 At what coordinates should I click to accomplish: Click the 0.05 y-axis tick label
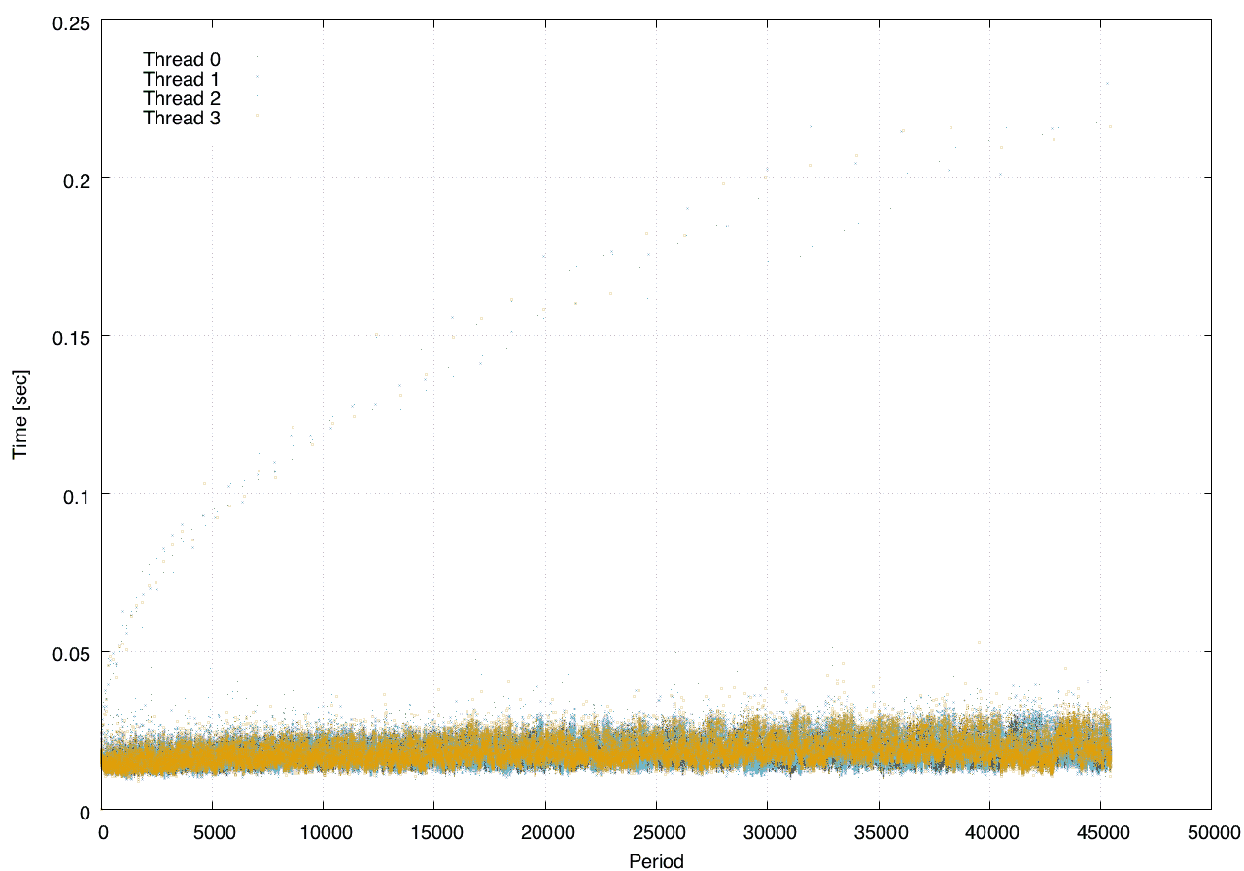pyautogui.click(x=70, y=652)
